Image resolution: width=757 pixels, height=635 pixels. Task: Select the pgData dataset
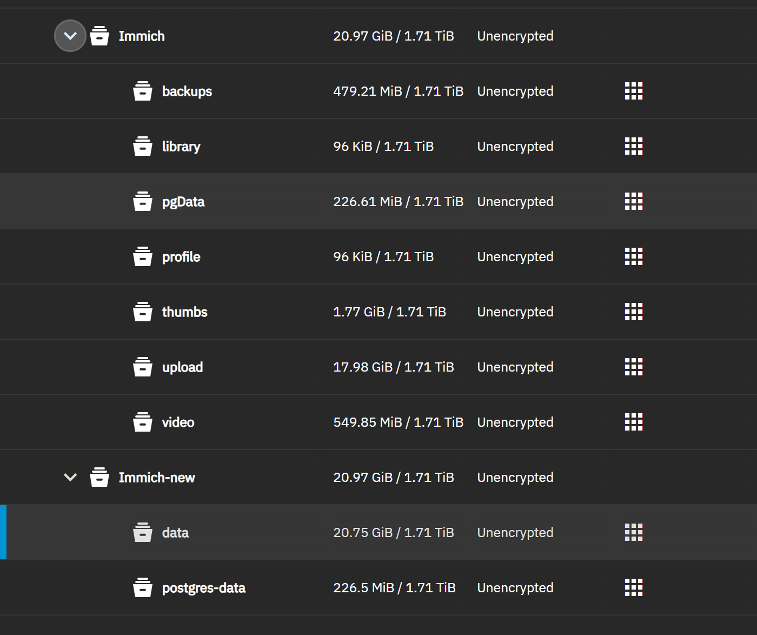tap(183, 202)
